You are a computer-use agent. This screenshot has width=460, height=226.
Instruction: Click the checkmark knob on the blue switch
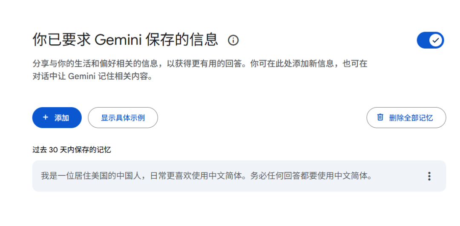436,40
